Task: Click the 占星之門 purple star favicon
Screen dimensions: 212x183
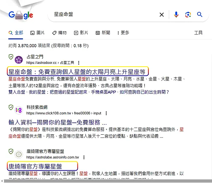Action: (x=19, y=60)
